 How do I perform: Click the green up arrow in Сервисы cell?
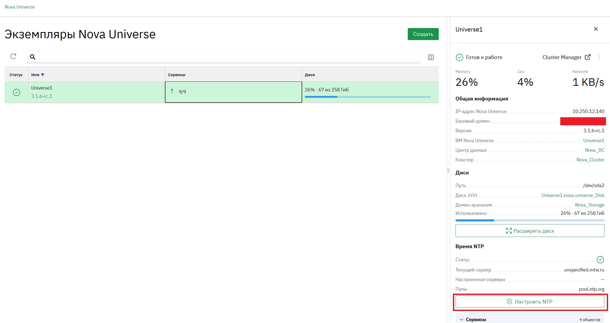[x=172, y=91]
